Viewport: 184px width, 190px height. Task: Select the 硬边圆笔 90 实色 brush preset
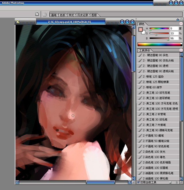pyautogui.click(x=158, y=55)
